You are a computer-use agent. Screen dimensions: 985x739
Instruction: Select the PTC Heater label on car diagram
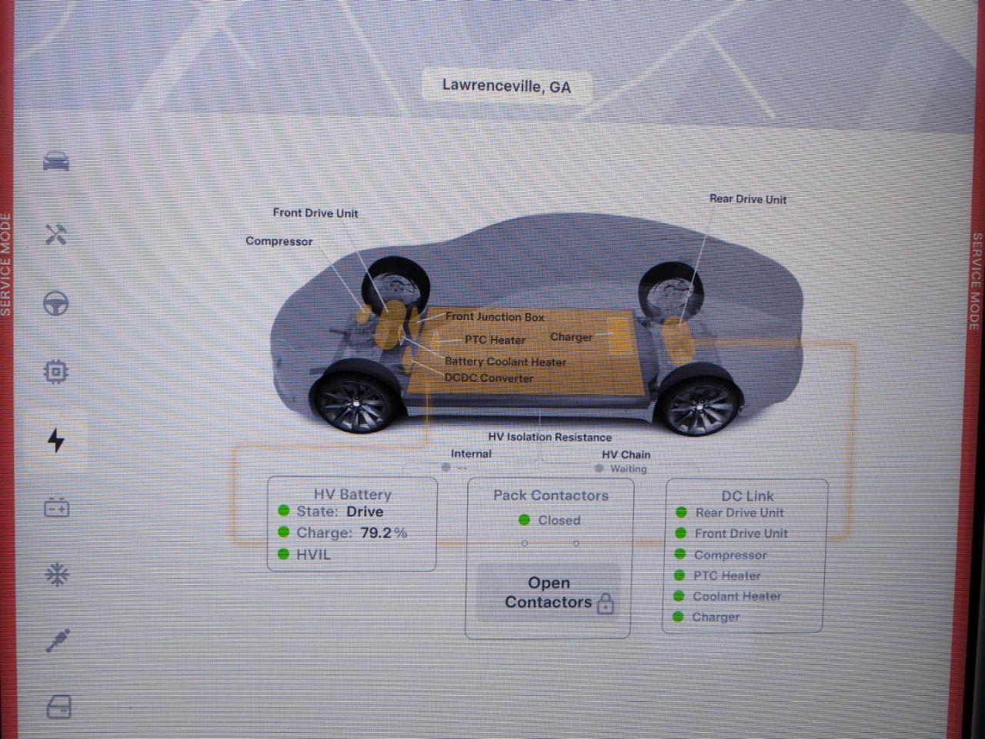click(495, 339)
